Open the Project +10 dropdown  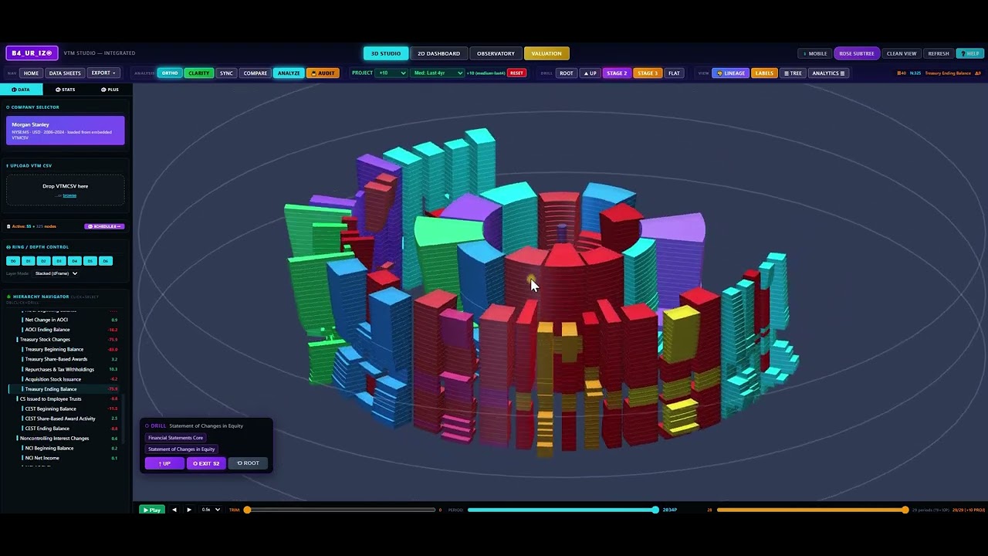pos(391,73)
